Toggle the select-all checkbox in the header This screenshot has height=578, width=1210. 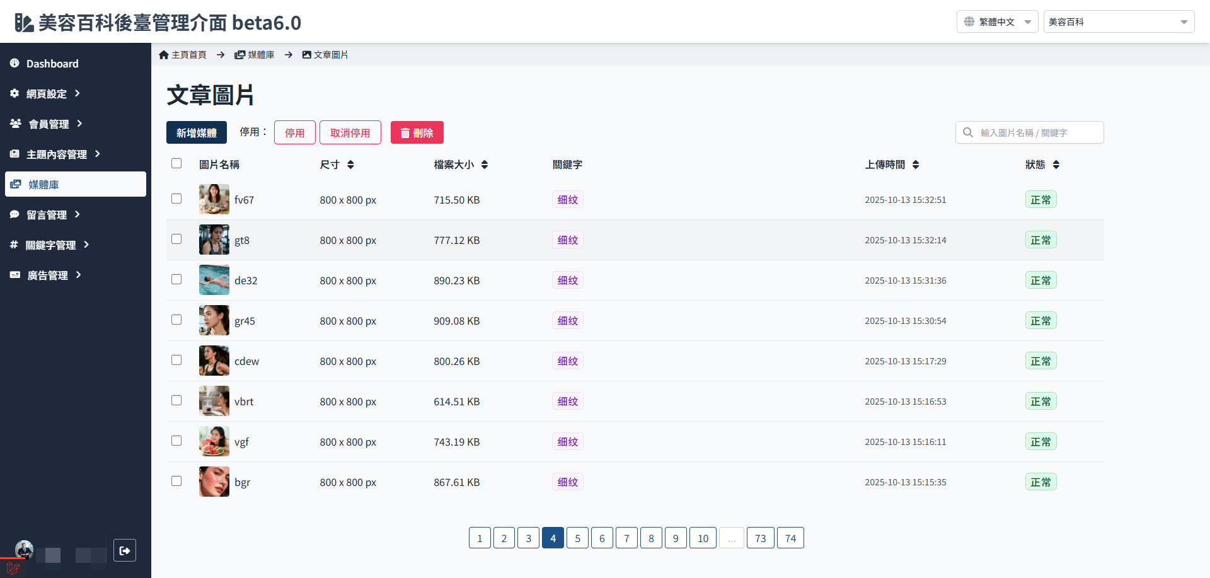[x=176, y=163]
